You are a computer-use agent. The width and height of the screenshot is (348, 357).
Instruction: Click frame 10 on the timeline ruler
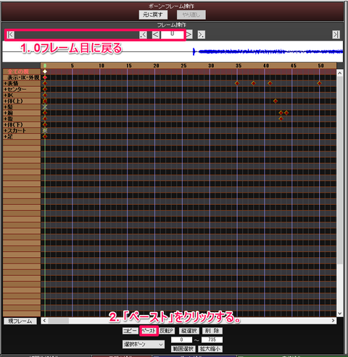point(101,66)
